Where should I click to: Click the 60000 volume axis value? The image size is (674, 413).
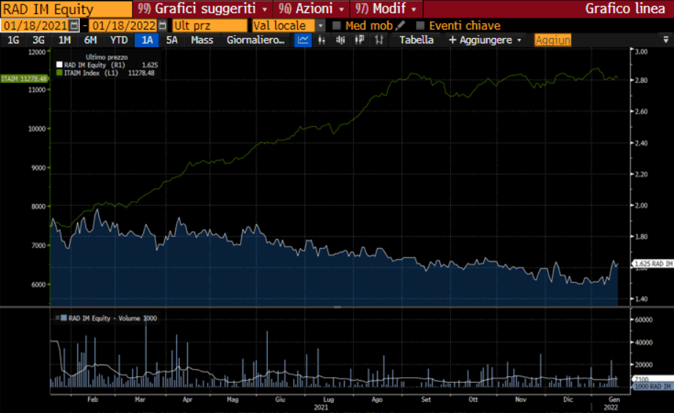(x=643, y=320)
